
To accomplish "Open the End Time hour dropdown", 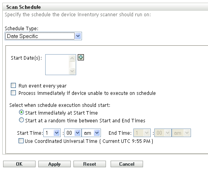I will click(142, 133).
